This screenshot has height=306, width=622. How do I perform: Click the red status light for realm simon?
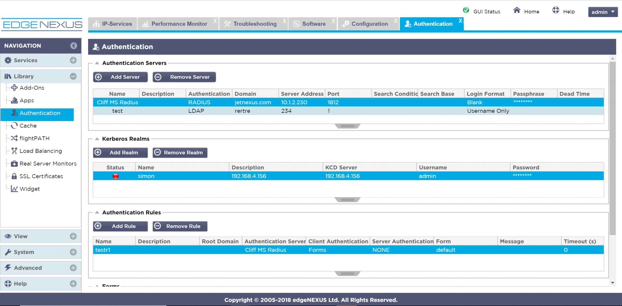click(115, 176)
